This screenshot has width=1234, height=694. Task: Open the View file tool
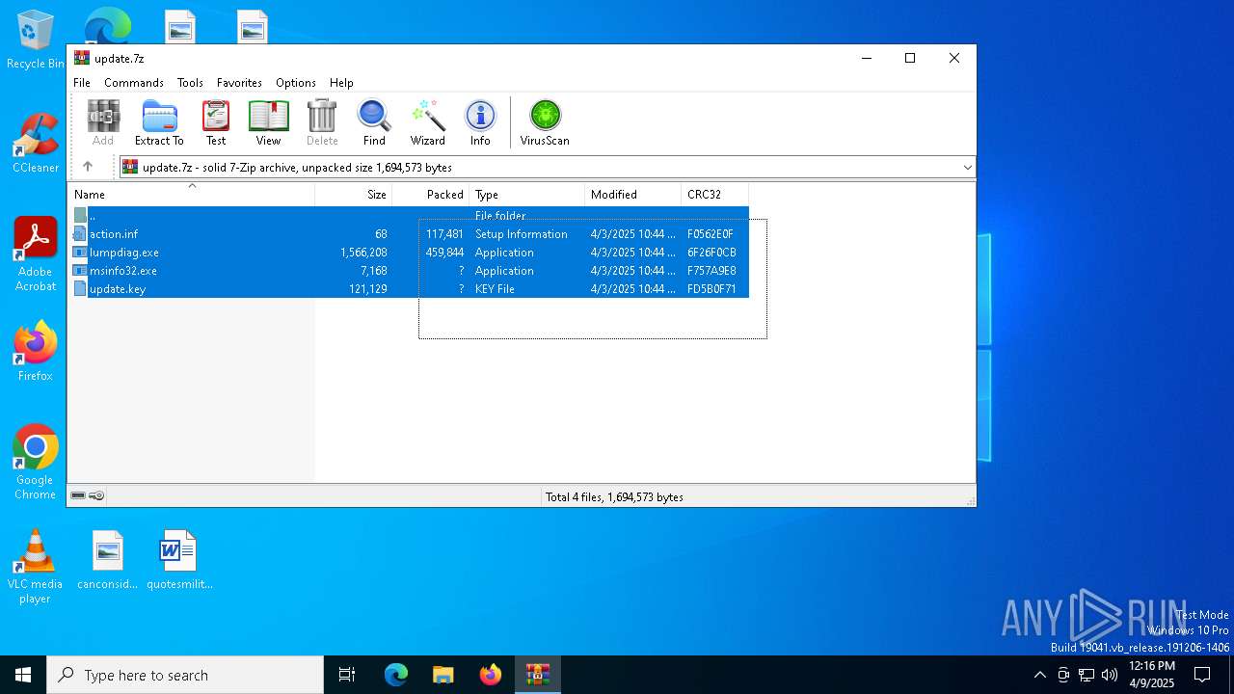click(x=268, y=122)
